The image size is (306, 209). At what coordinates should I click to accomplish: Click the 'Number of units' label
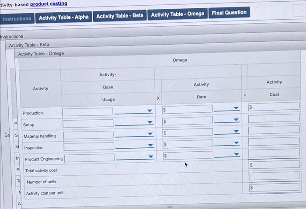(42, 182)
